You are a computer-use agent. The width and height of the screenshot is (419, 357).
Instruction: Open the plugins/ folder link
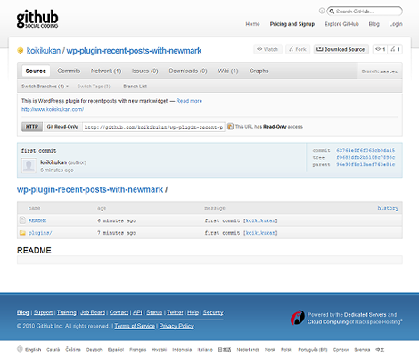40,233
